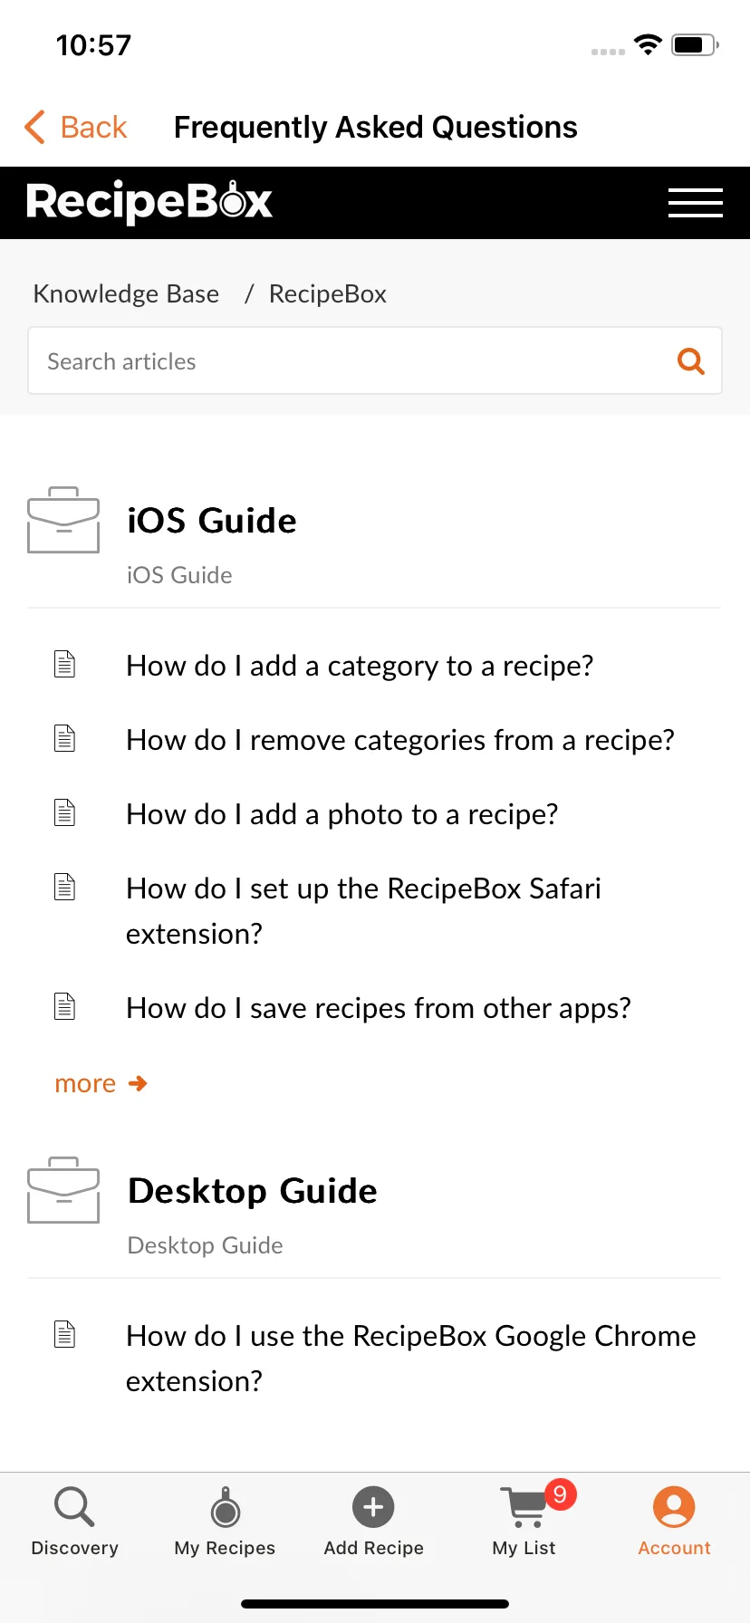Image resolution: width=750 pixels, height=1623 pixels.
Task: Open 'How do I add a category' article
Action: [x=360, y=666]
